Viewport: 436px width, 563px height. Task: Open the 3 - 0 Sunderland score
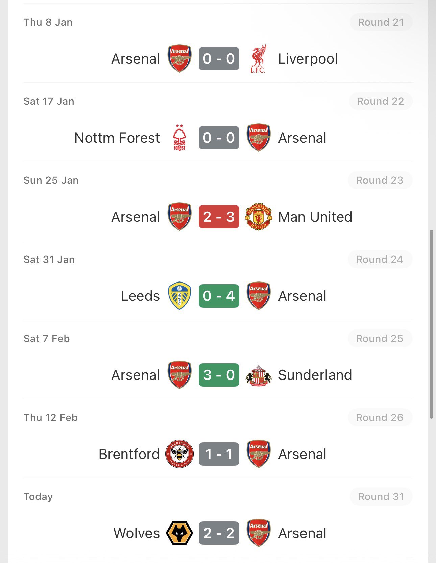219,375
